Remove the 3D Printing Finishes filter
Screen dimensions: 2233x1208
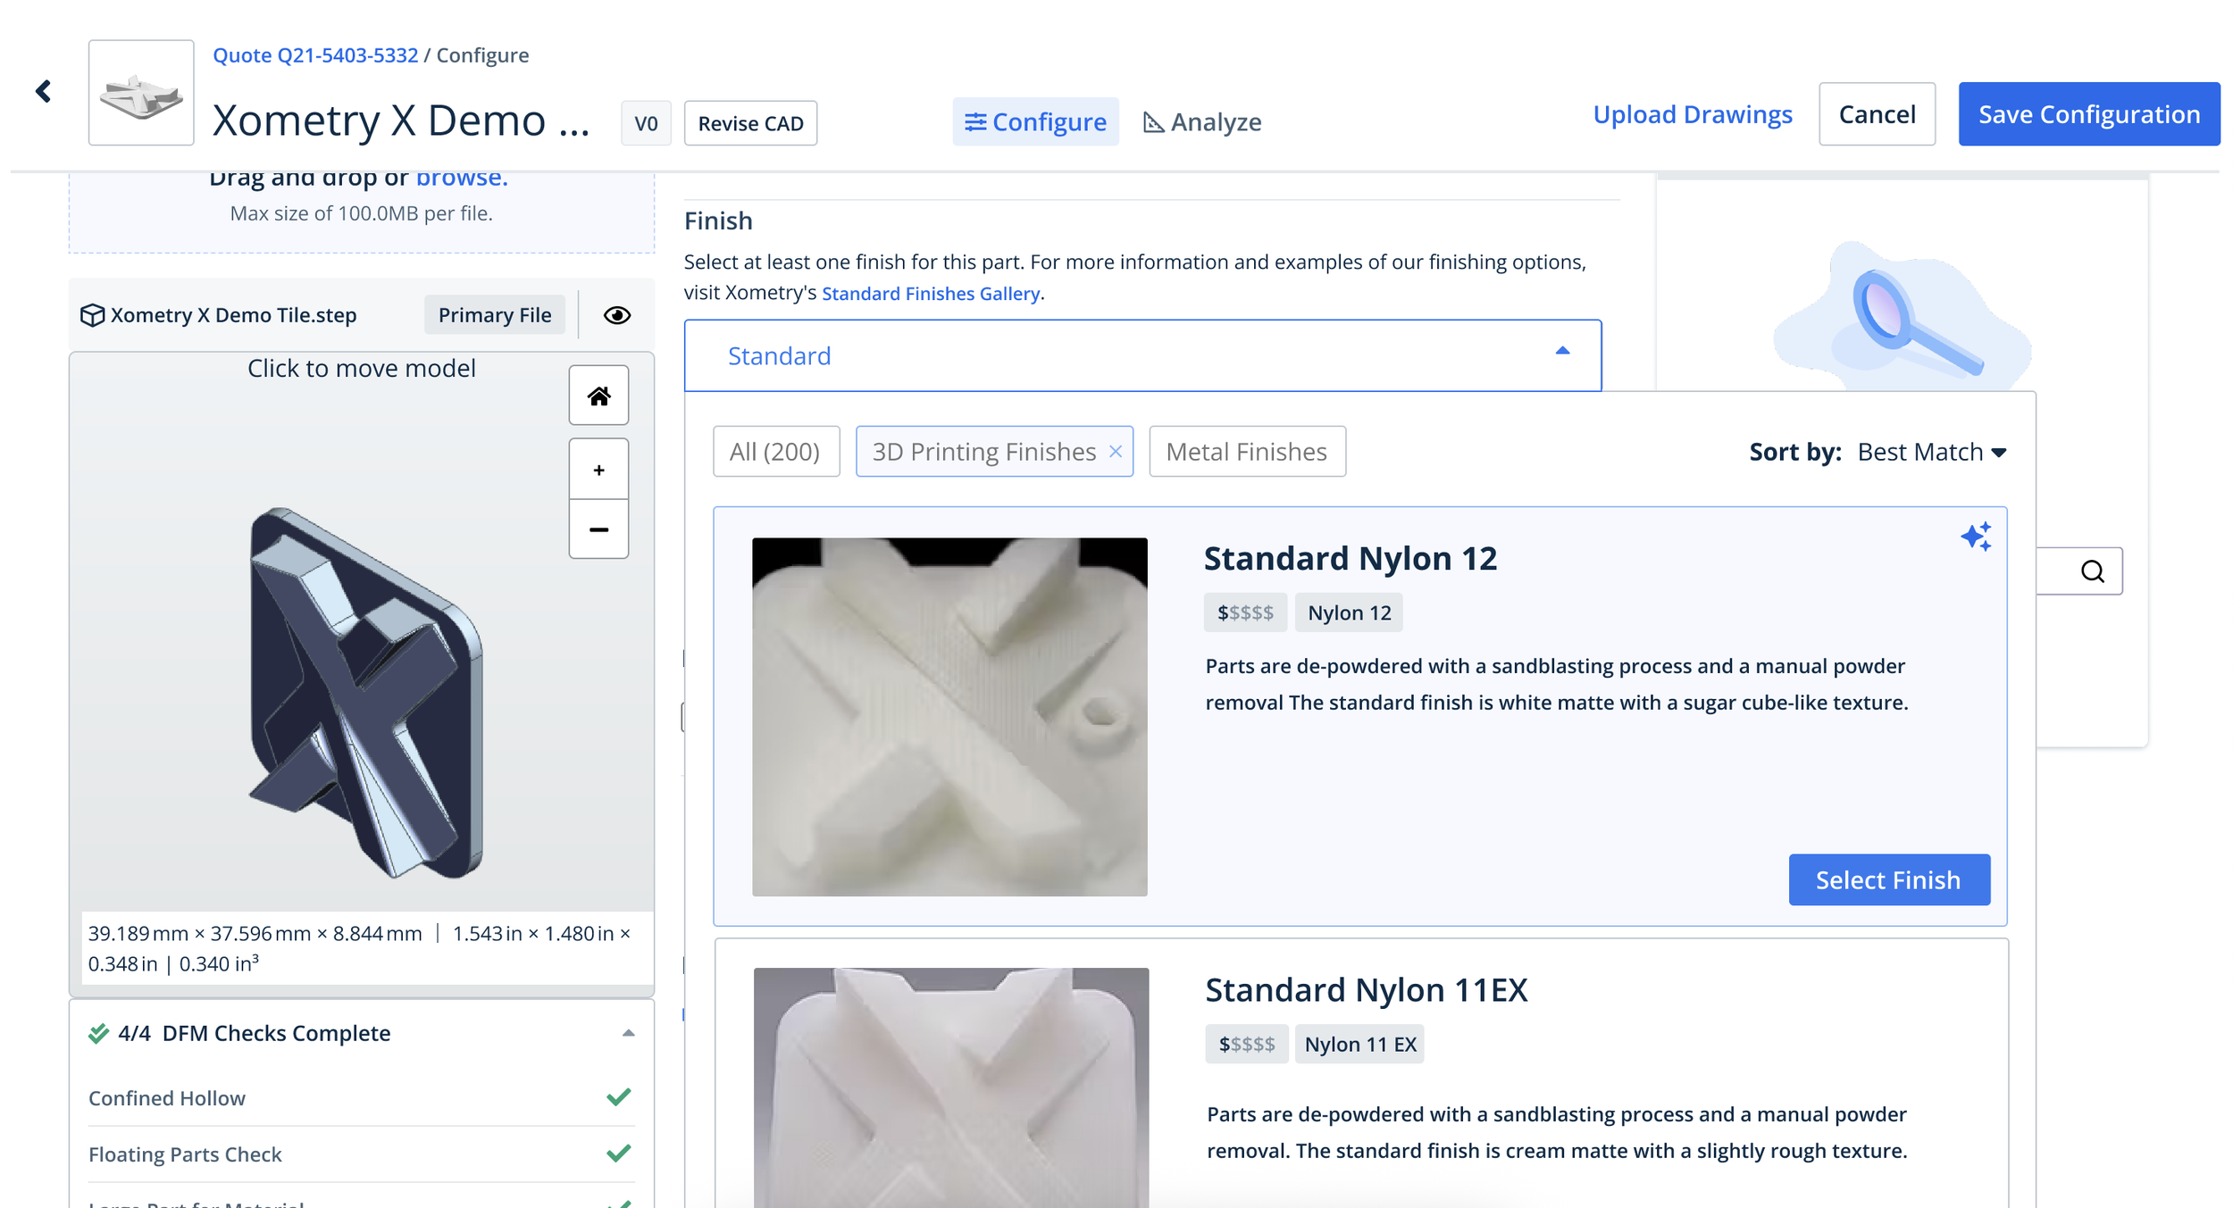[x=1116, y=452]
